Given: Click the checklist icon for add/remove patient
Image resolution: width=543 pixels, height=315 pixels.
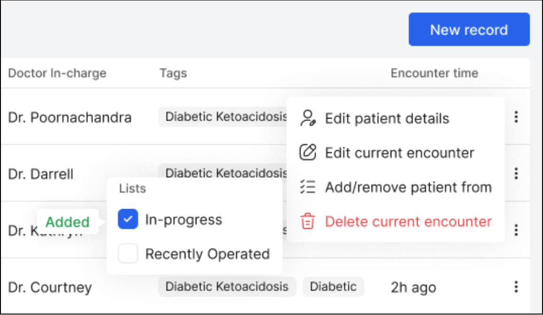Looking at the screenshot, I should (x=307, y=187).
